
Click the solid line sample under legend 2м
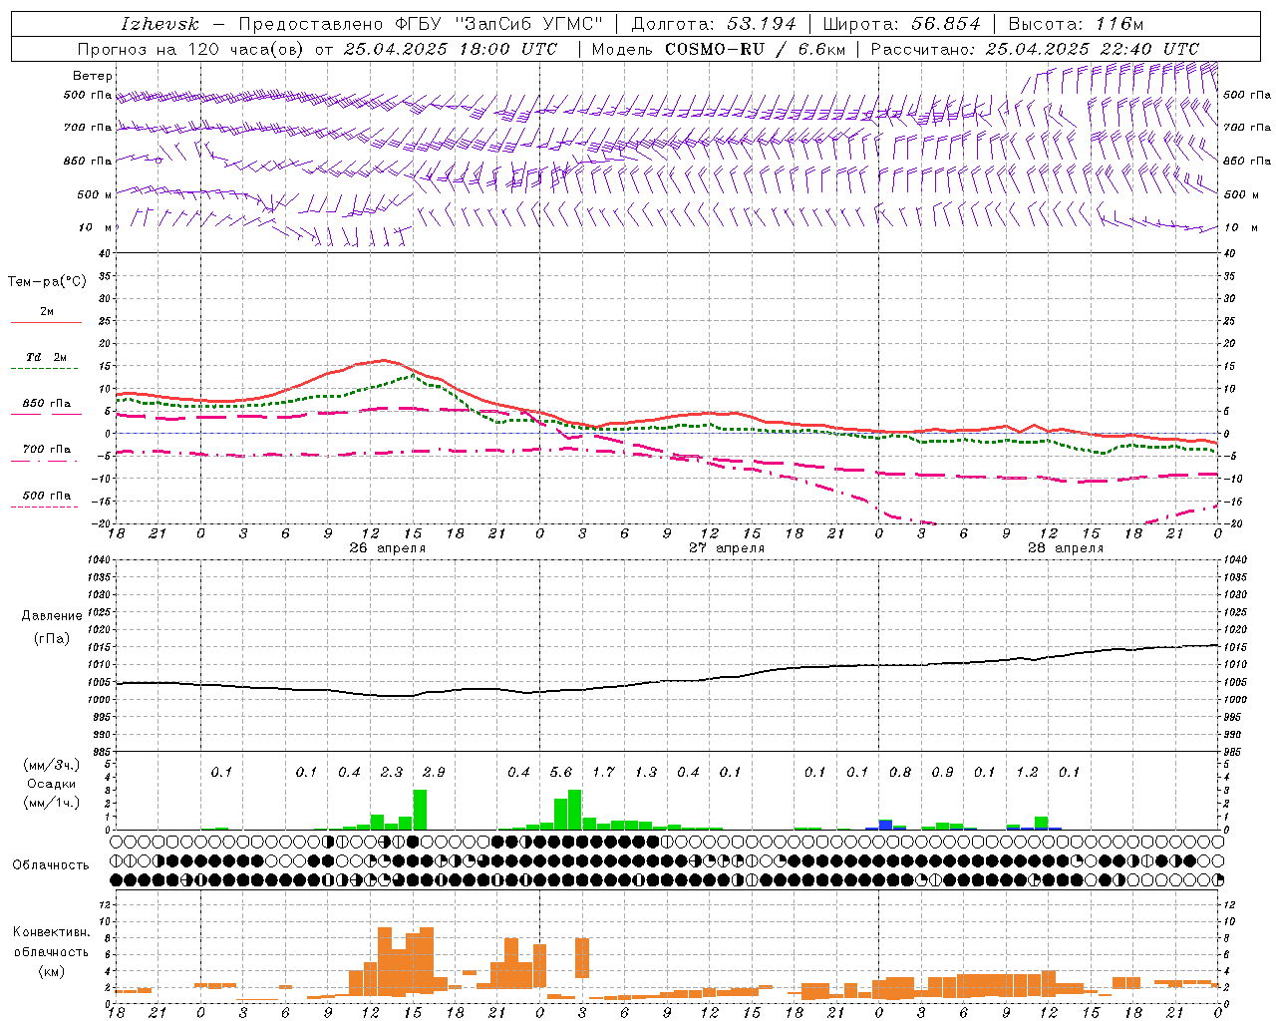[x=46, y=322]
